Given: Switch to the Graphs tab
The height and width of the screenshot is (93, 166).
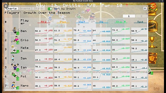Looking at the screenshot, I should [25, 8].
